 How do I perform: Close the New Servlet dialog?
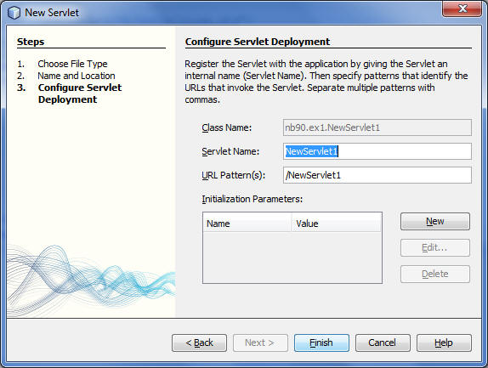462,8
